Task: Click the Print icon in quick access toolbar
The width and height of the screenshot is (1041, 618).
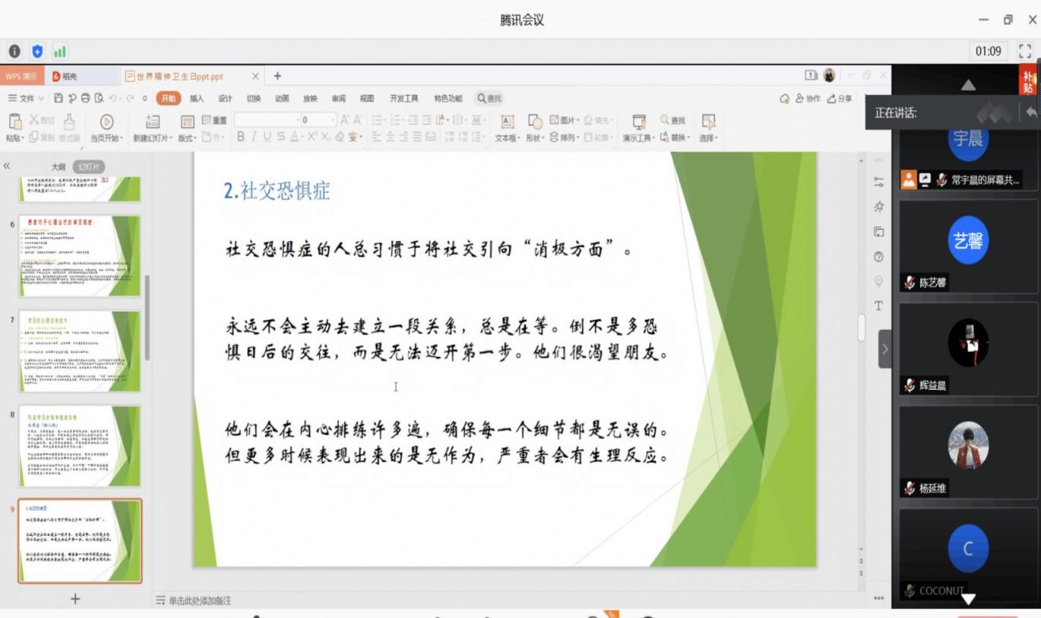Action: [85, 99]
